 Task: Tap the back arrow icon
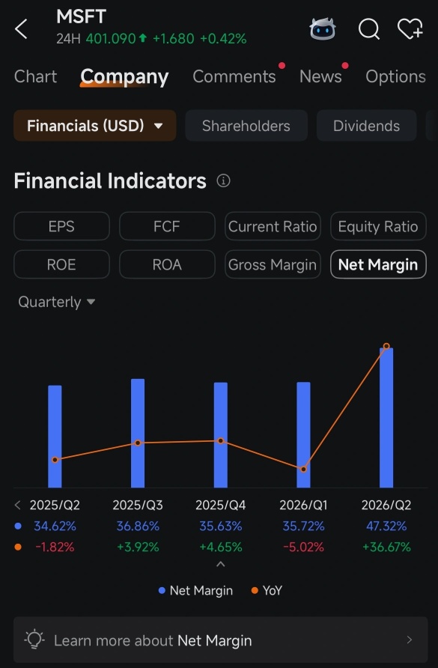pos(21,29)
